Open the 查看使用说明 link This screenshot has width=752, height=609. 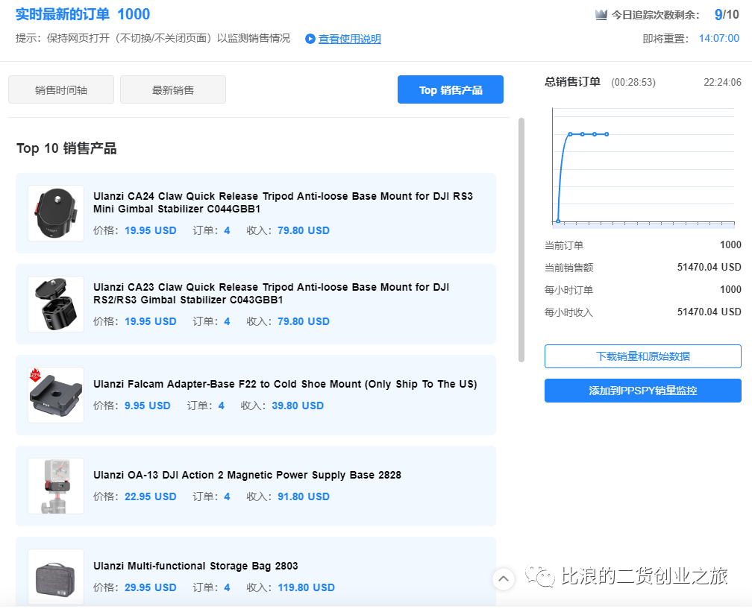pos(350,39)
